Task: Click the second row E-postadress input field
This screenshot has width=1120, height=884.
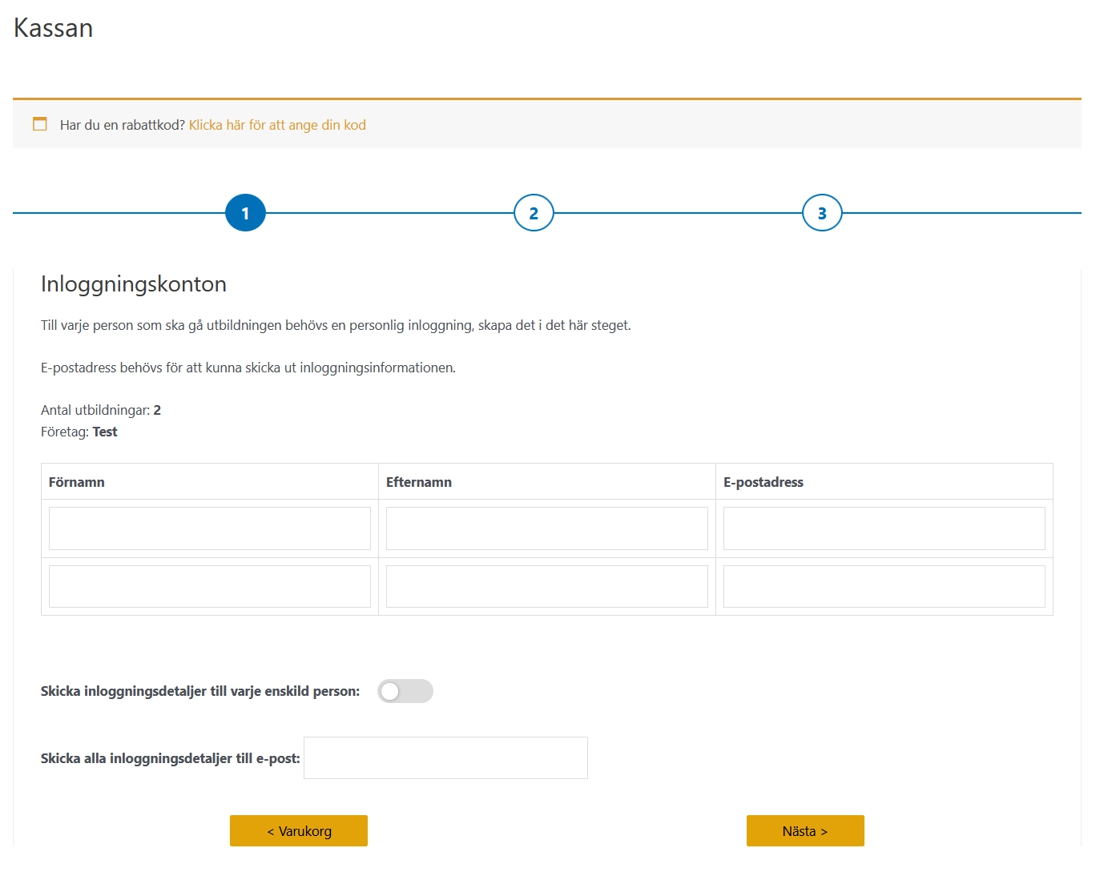Action: point(884,585)
